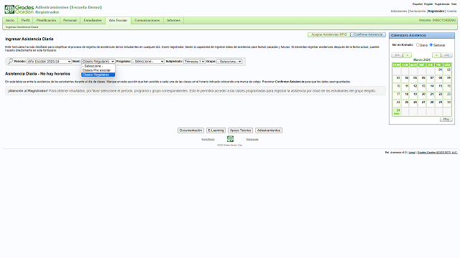Open the Nivel dropdown showing Clases Regulares

point(98,62)
